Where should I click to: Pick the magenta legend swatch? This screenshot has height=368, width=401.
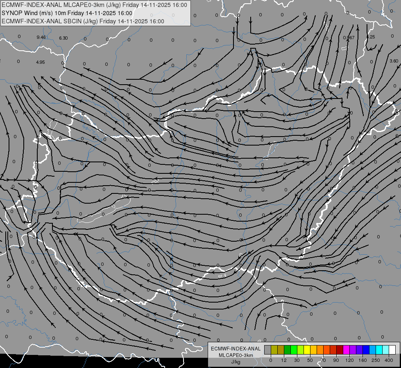347,350
